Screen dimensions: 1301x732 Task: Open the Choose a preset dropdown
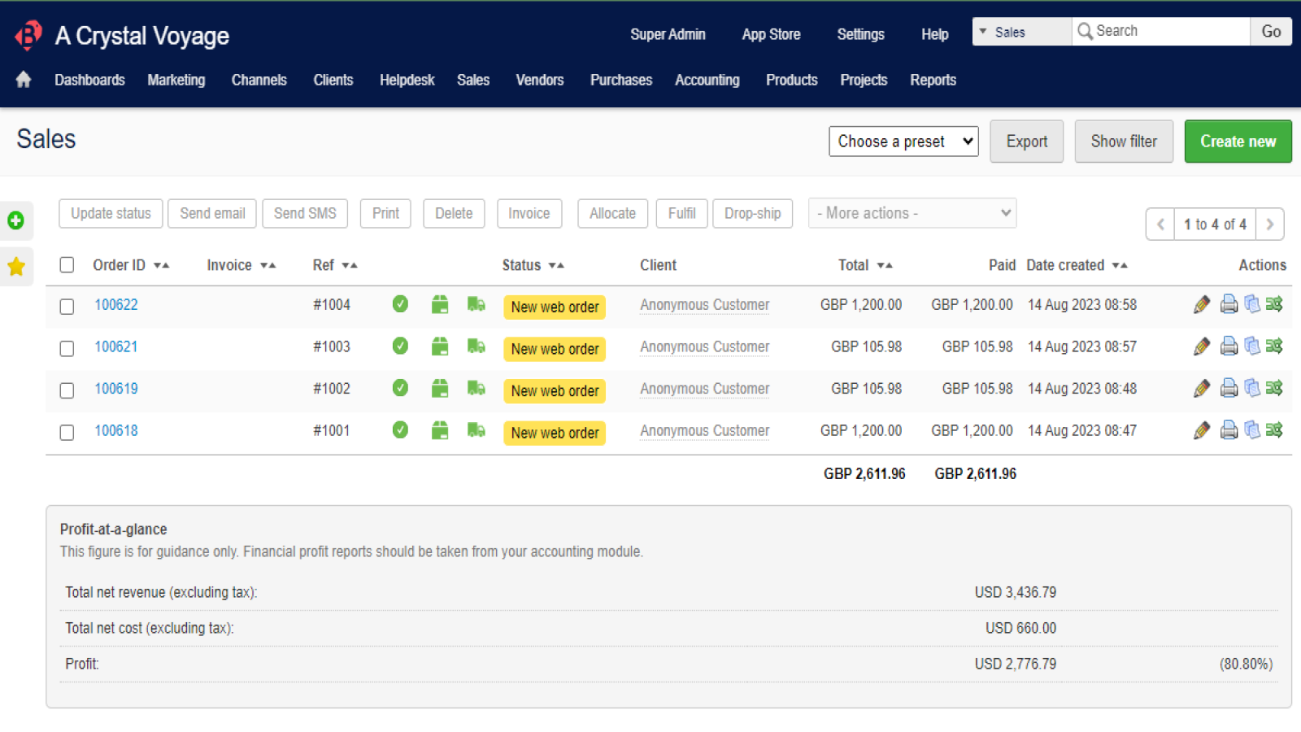coord(903,141)
